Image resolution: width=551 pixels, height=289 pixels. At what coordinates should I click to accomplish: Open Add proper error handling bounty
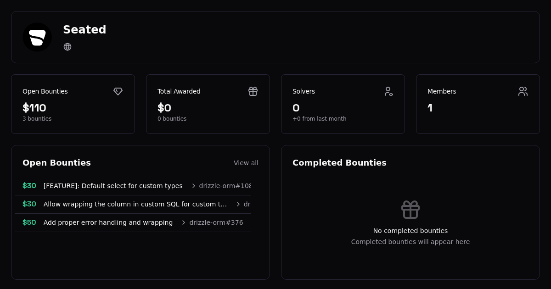coord(108,222)
